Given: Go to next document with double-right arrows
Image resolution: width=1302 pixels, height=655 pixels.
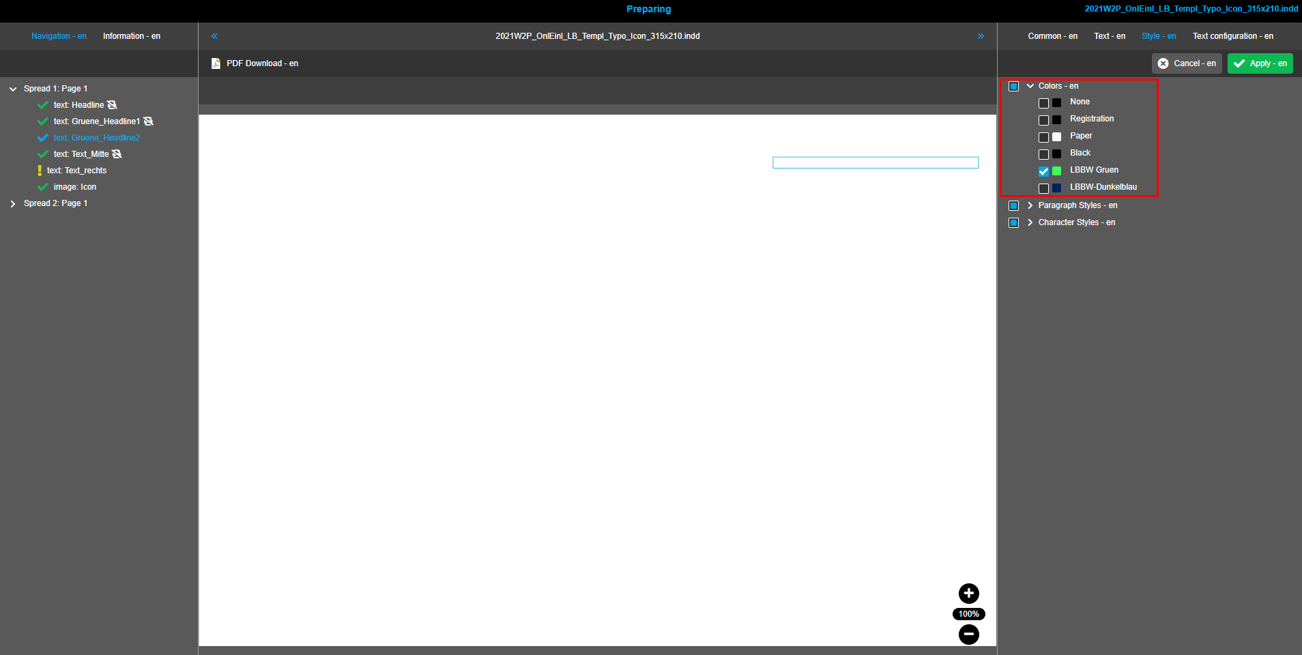Looking at the screenshot, I should (x=981, y=36).
